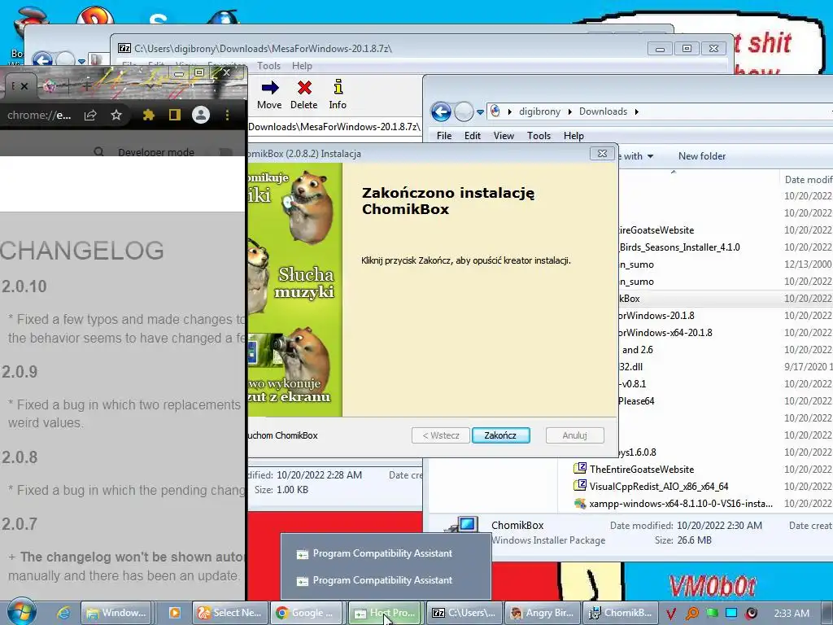Click the Zakończ button in ChomikBox installer
The image size is (833, 625).
[x=500, y=435]
